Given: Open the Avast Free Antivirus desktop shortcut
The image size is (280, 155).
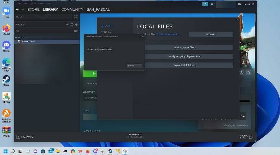Looking at the screenshot, I should [x=7, y=116].
